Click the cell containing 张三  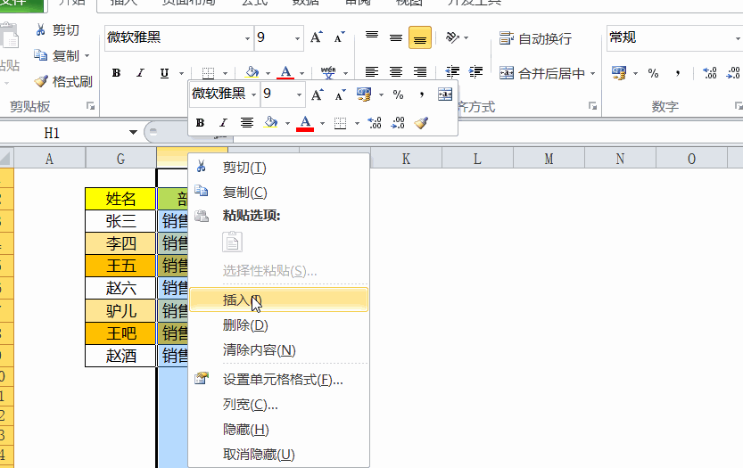point(120,221)
